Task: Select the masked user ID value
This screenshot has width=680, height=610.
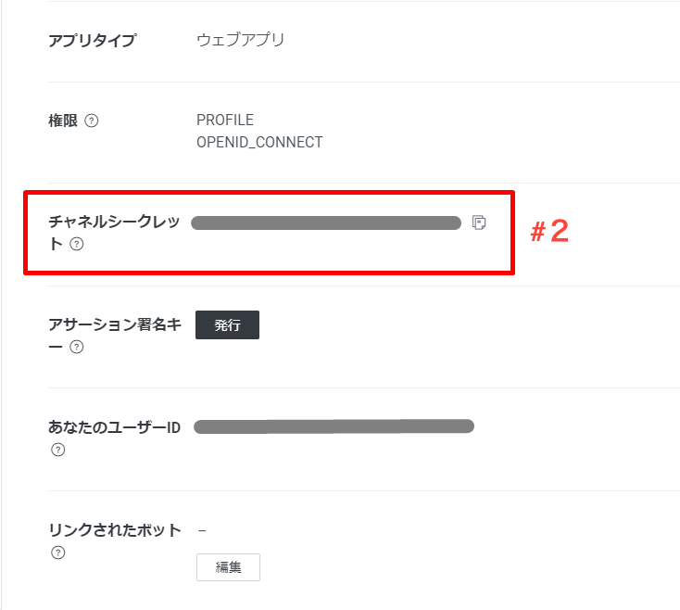Action: point(334,426)
